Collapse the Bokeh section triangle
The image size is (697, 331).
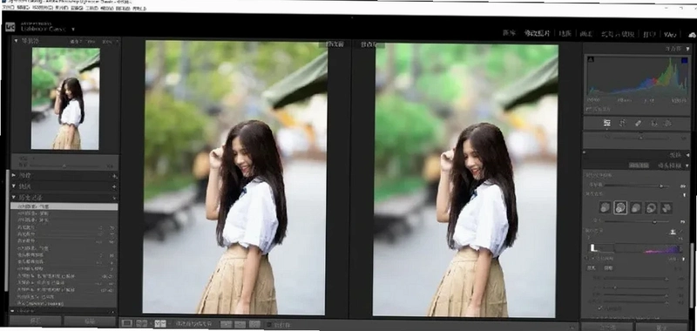click(684, 195)
